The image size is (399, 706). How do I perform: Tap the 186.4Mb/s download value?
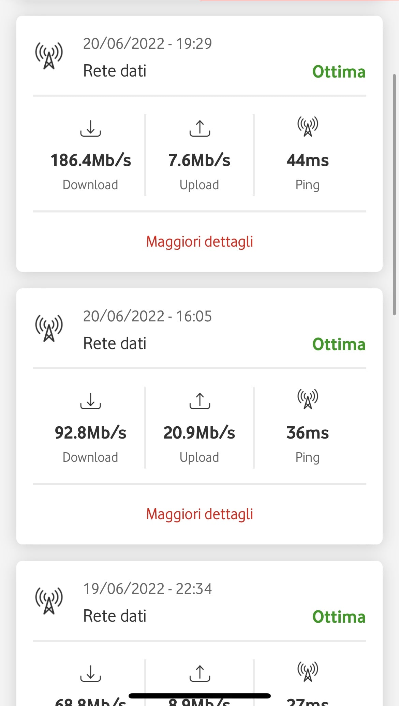[x=91, y=160]
